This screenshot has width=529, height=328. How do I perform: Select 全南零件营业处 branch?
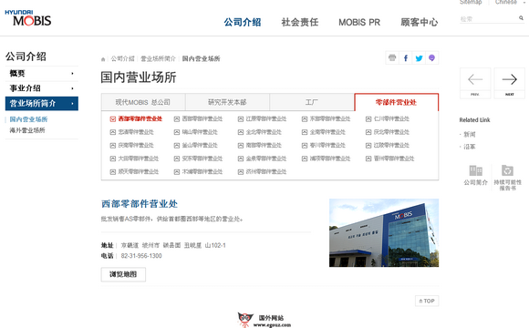(327, 132)
